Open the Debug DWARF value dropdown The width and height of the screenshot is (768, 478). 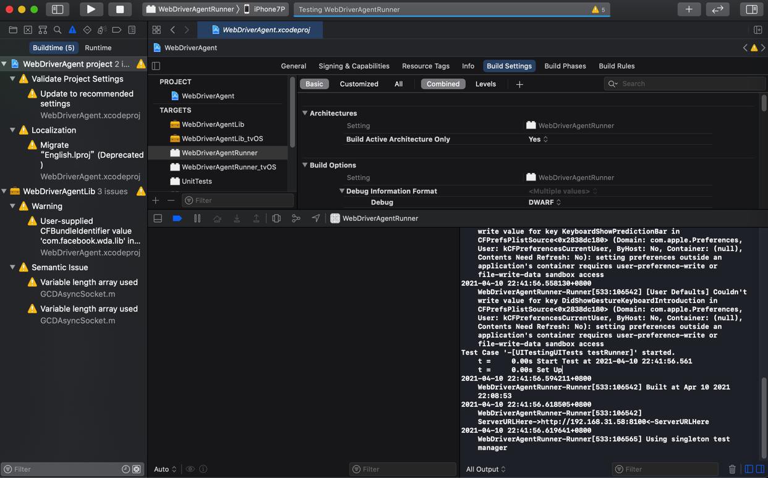(x=545, y=202)
